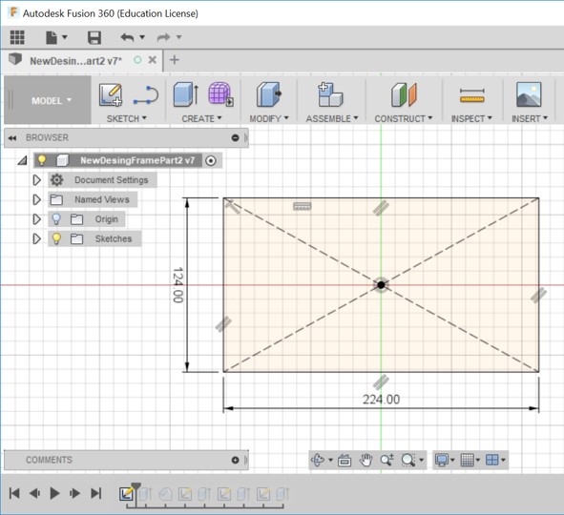Select the Create Sketch tool icon
The height and width of the screenshot is (515, 564).
[x=111, y=94]
